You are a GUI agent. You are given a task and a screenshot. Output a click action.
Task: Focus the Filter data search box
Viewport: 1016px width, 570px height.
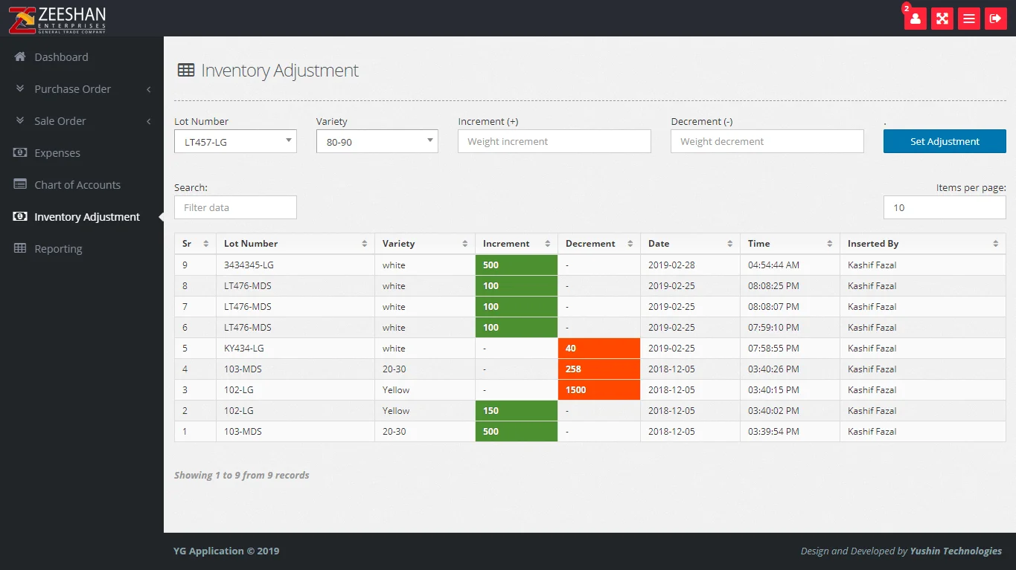[x=235, y=208]
